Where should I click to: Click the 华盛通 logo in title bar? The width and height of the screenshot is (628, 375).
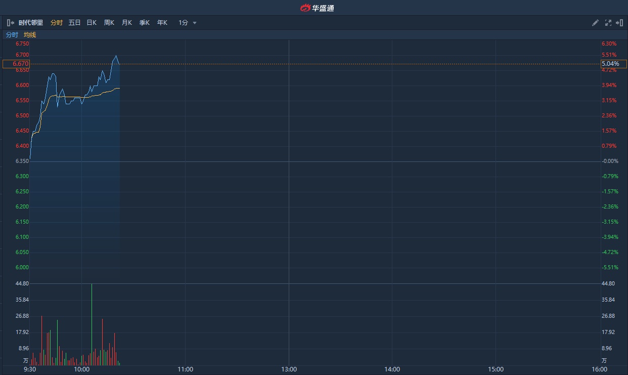(317, 8)
